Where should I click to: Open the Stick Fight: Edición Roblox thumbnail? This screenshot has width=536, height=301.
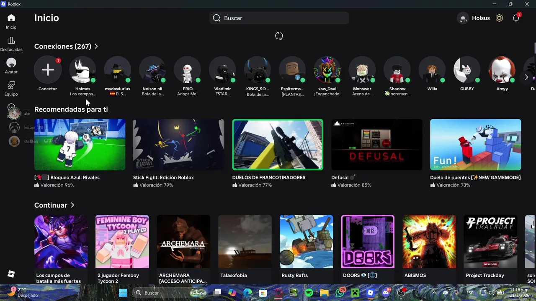pyautogui.click(x=179, y=145)
